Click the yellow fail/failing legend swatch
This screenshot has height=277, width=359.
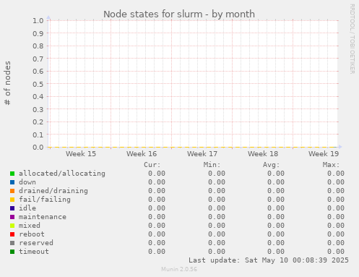(12, 200)
